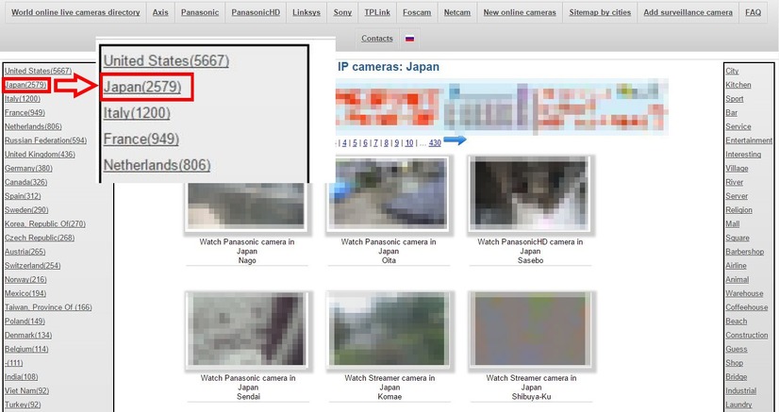This screenshot has height=412, width=779.
Task: Open the Shibuya-Ku Streamer camera thumbnail
Action: 531,330
